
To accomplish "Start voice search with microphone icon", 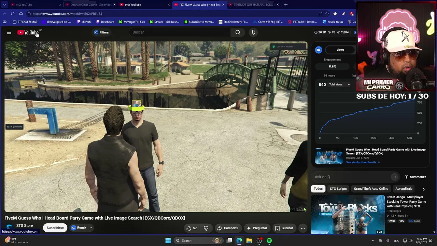I will 253,32.
